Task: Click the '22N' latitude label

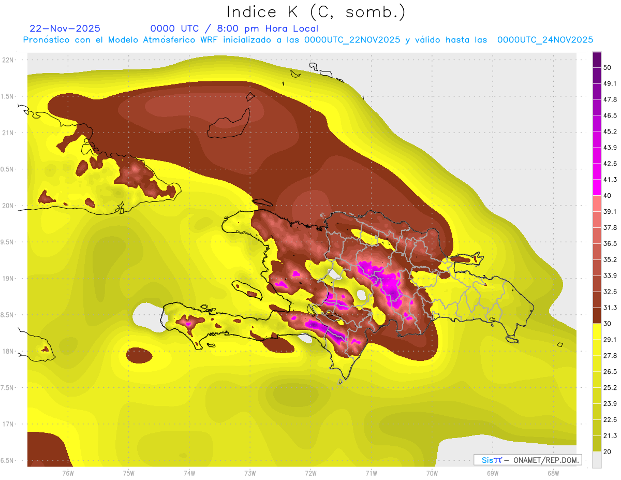Action: coord(9,60)
